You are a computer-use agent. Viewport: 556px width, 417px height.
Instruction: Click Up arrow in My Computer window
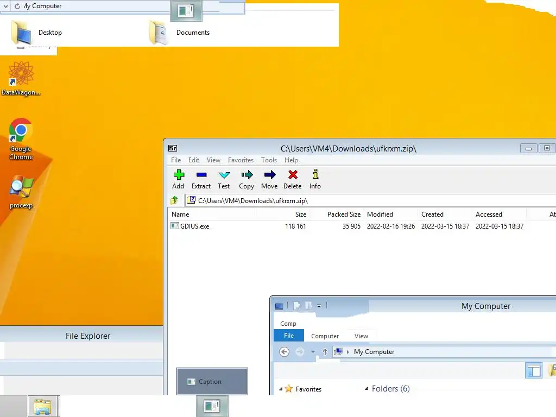tap(325, 352)
